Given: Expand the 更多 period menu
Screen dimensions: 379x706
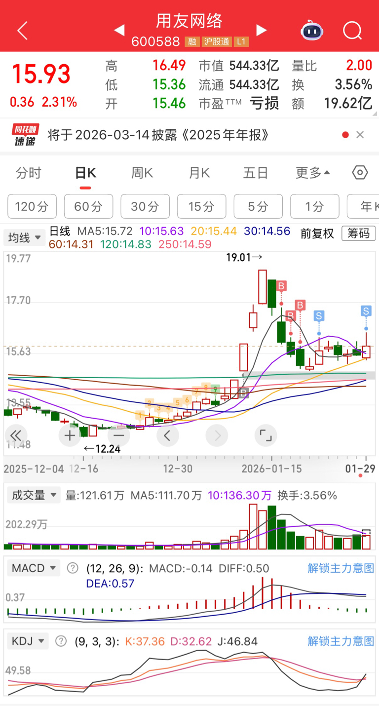Looking at the screenshot, I should click(313, 173).
